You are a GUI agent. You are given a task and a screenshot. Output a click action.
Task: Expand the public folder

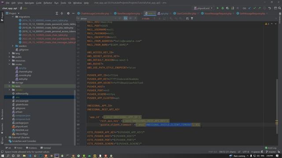(9, 57)
